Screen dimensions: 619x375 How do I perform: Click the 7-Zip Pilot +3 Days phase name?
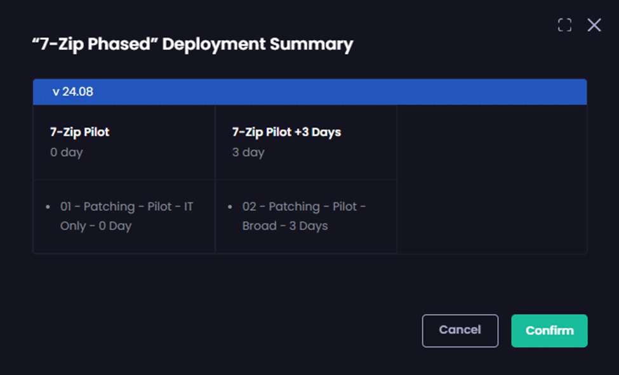(286, 132)
